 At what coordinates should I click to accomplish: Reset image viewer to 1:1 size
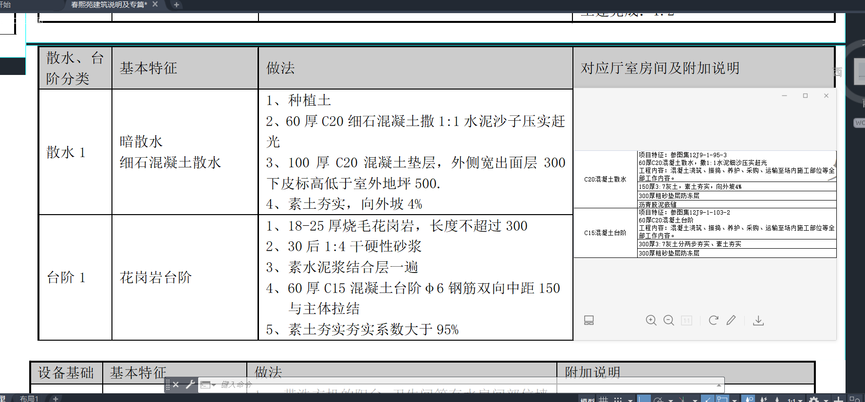pos(686,320)
